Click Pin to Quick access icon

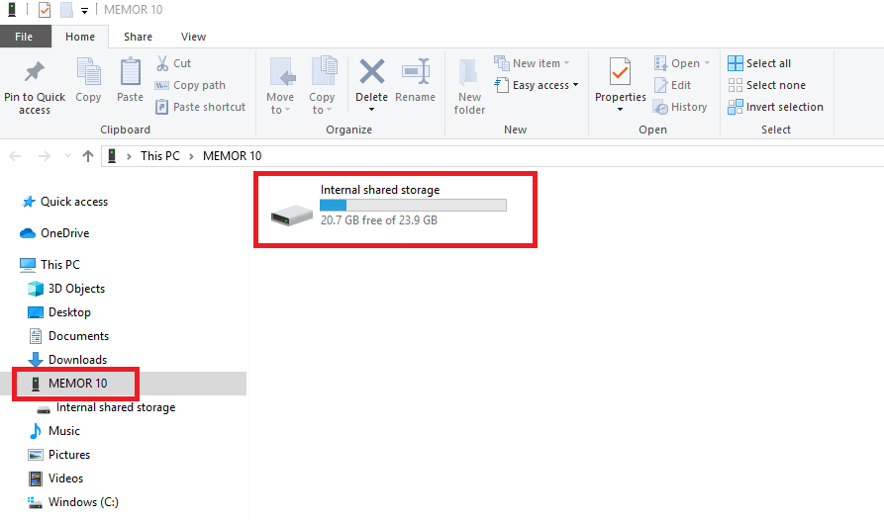(35, 71)
